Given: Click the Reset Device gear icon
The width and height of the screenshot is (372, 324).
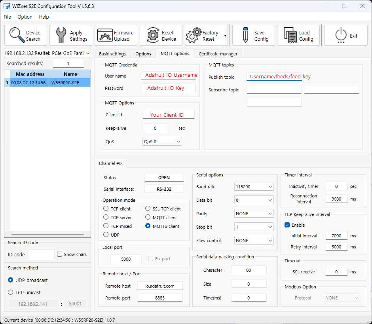Looking at the screenshot, I should 153,35.
